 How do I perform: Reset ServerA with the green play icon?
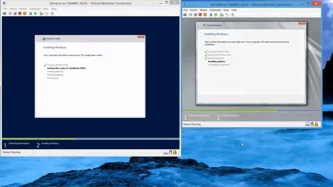click(x=35, y=14)
